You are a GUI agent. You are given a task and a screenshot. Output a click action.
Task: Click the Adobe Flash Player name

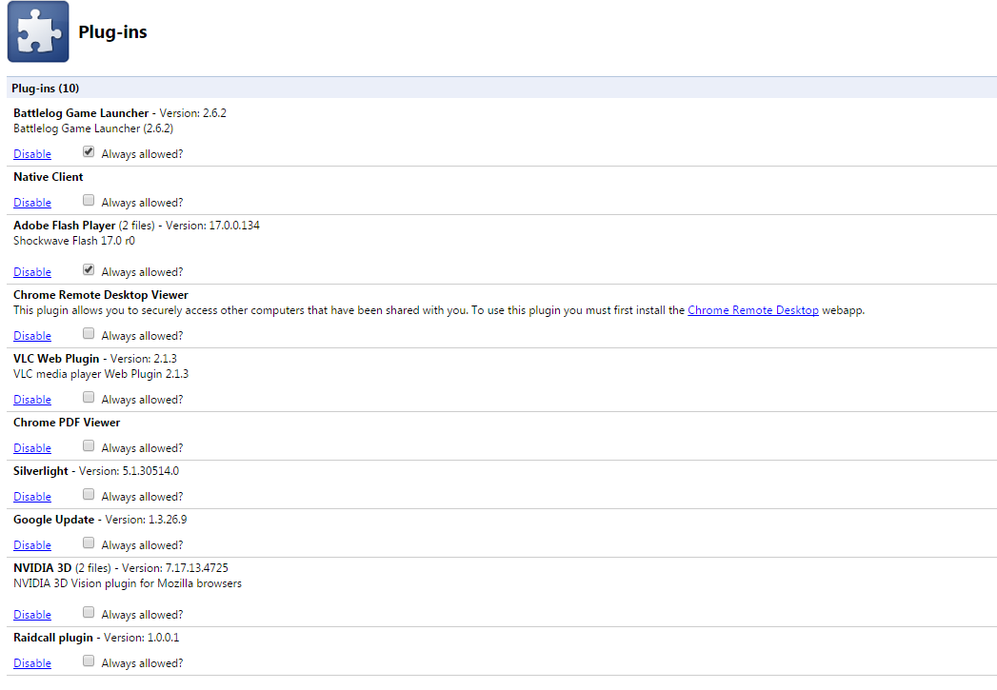[64, 226]
